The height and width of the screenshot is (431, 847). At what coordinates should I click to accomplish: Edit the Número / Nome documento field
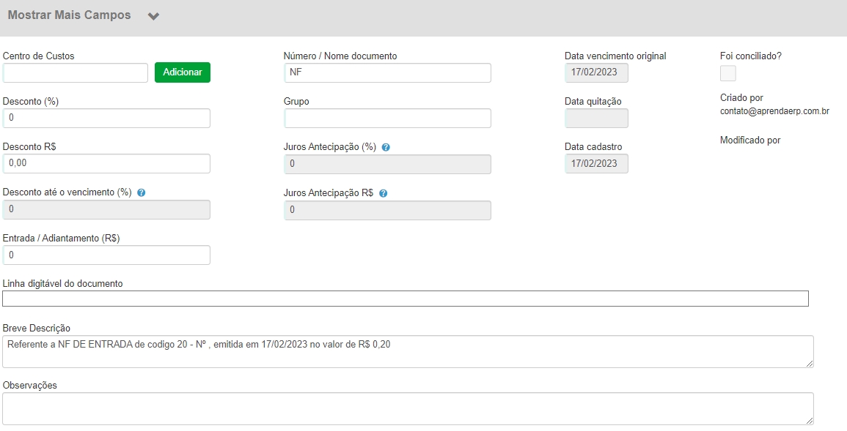tap(387, 72)
